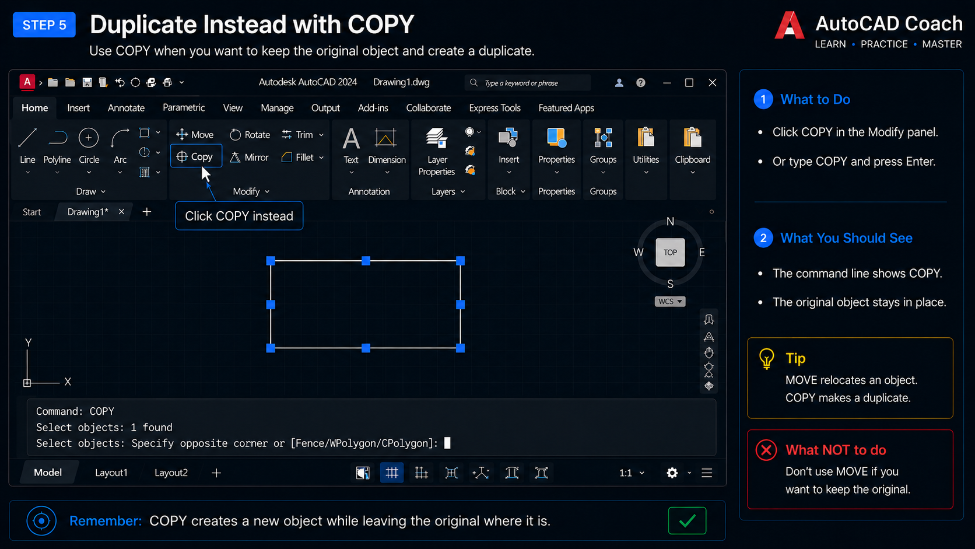Image resolution: width=975 pixels, height=549 pixels.
Task: Toggle snap mode icon right of Grid button
Action: [x=422, y=473]
